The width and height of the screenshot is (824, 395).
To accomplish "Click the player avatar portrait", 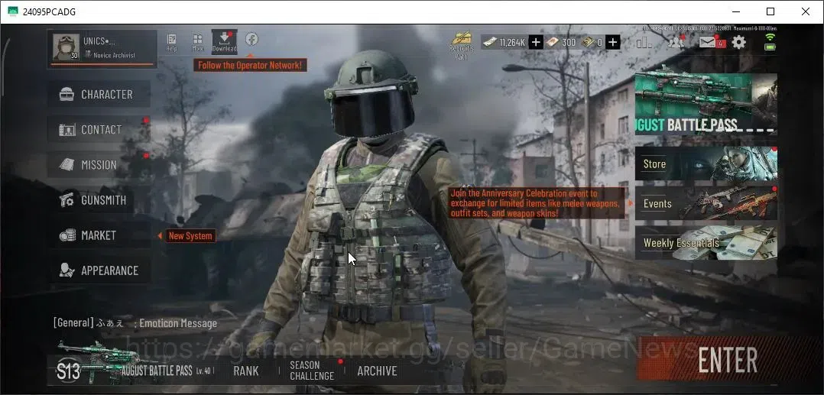I will click(x=67, y=47).
